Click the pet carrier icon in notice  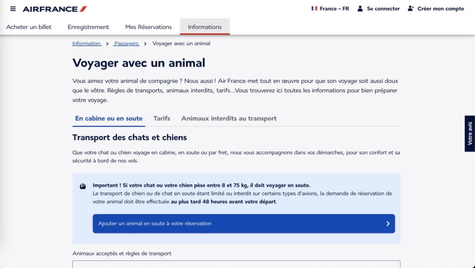click(83, 186)
